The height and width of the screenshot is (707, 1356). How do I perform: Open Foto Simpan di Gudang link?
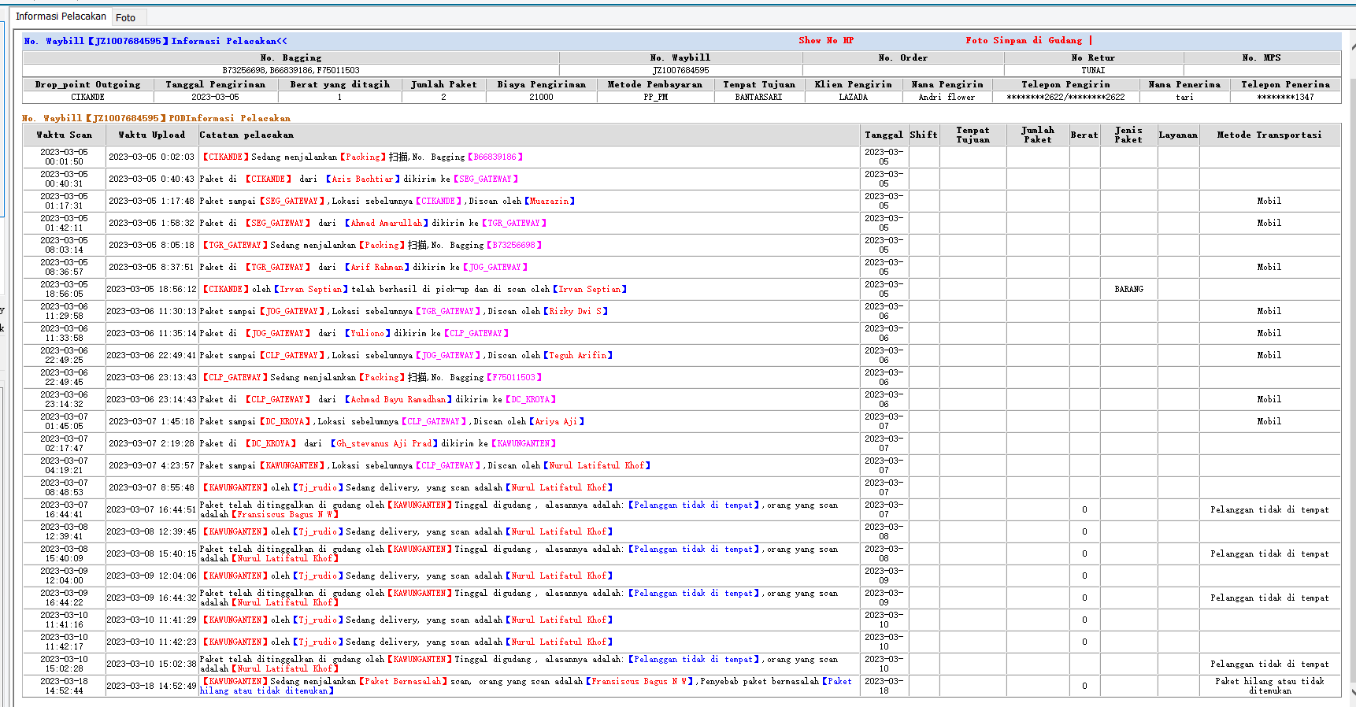1024,40
